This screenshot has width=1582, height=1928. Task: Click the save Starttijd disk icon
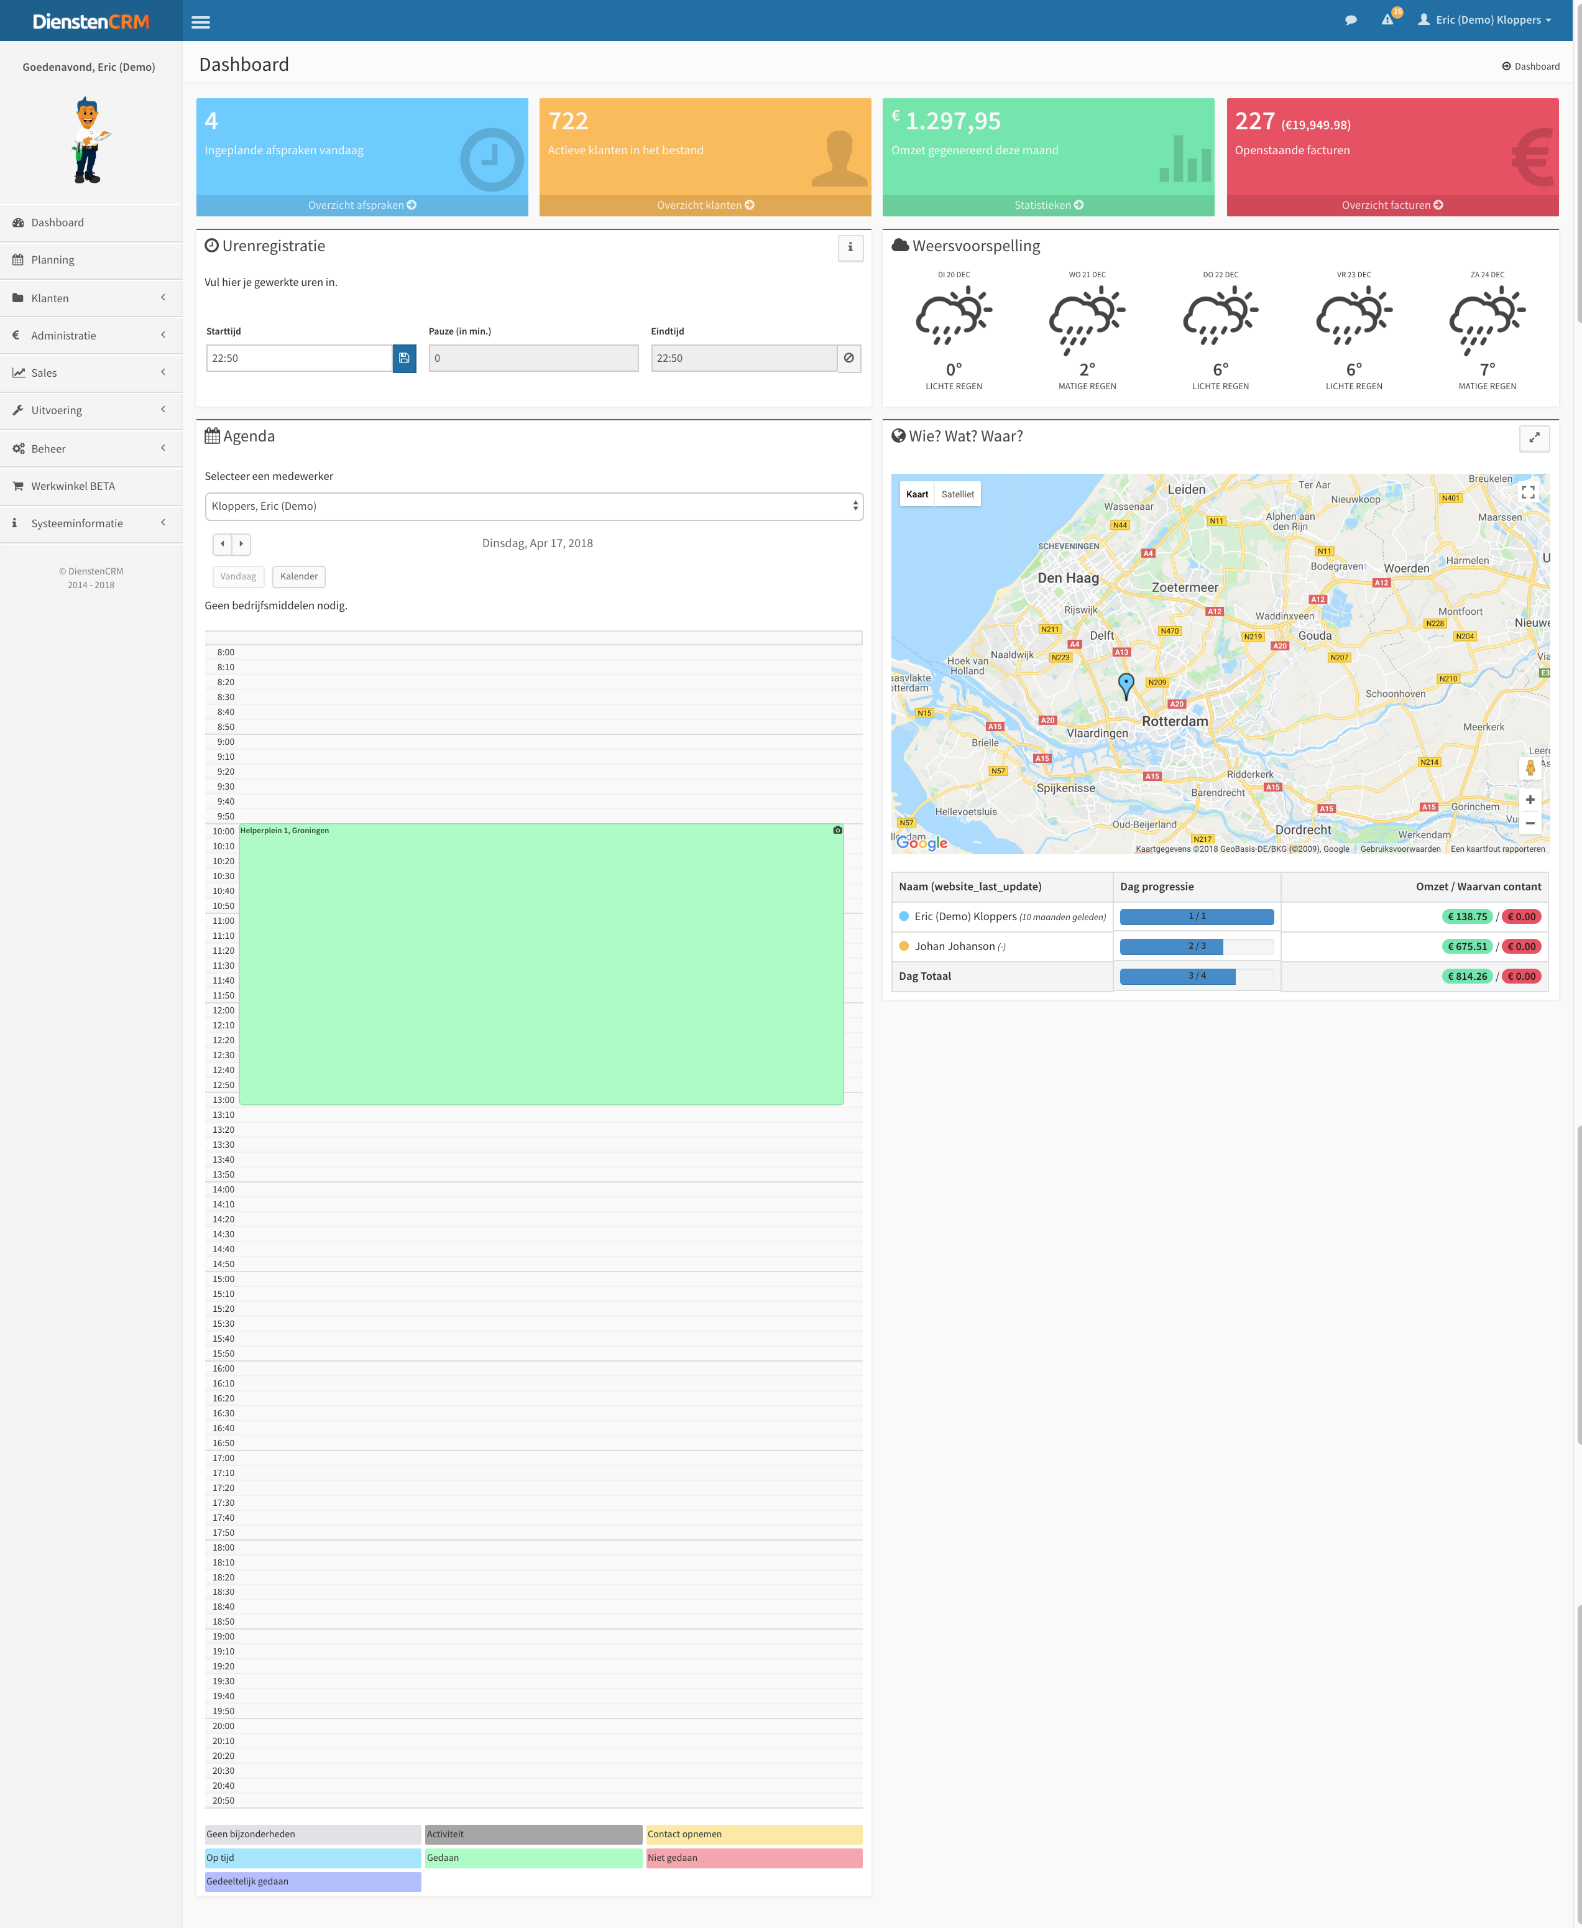point(403,358)
